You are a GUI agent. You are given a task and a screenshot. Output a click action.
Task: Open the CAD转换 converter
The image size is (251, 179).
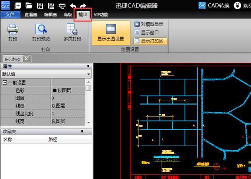pos(214,6)
